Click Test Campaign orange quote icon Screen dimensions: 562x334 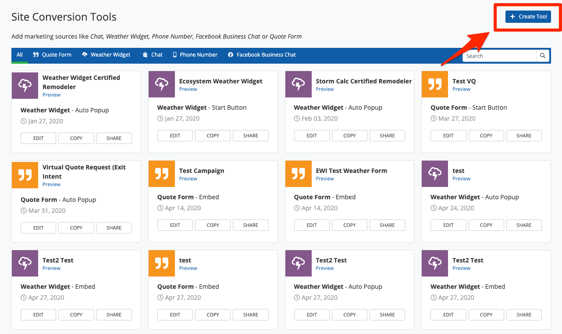(x=162, y=174)
